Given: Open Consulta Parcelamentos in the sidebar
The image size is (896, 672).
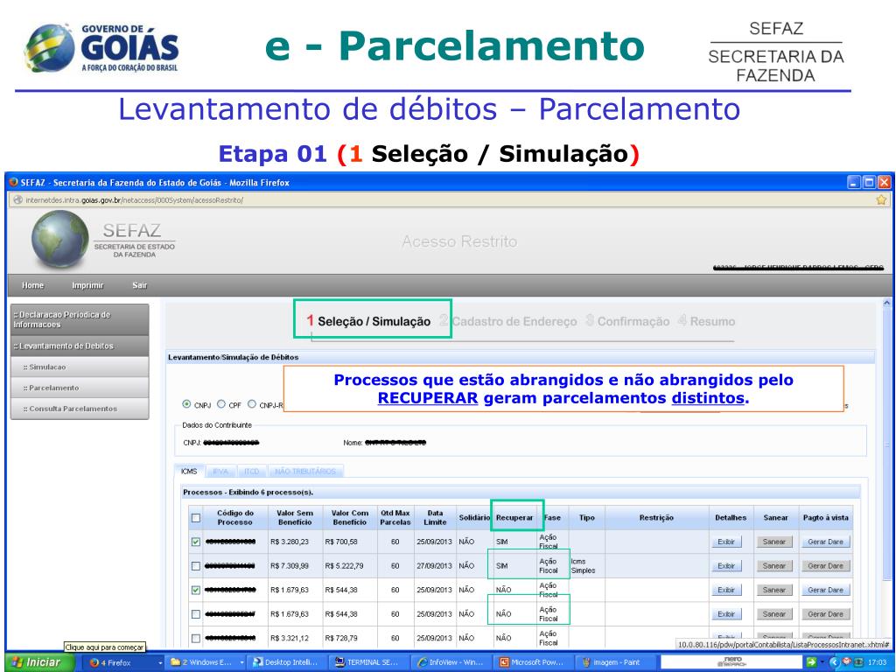Looking at the screenshot, I should coord(80,409).
